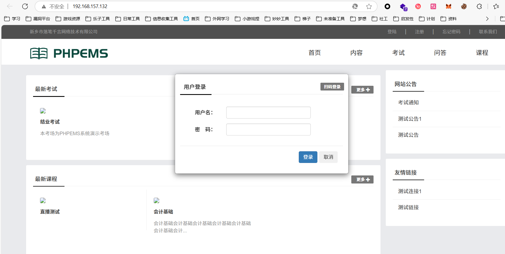This screenshot has width=505, height=254.
Task: Expand the bookmarks bar overflow chevron
Action: coord(487,19)
